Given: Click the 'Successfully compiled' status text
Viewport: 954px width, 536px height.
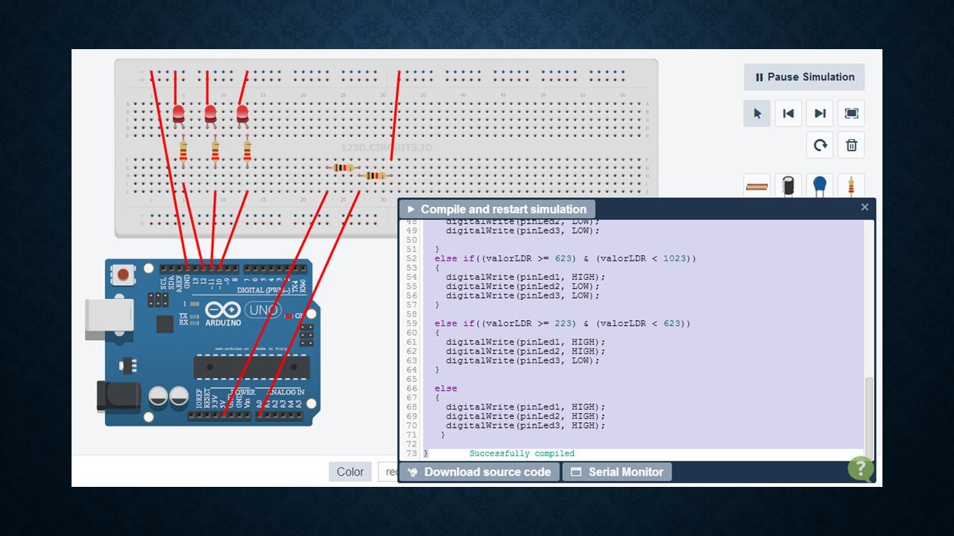Looking at the screenshot, I should coord(522,453).
